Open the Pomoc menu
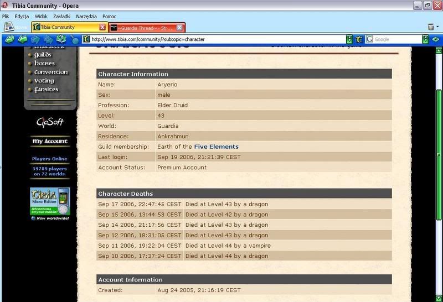443x302 pixels. coord(109,17)
